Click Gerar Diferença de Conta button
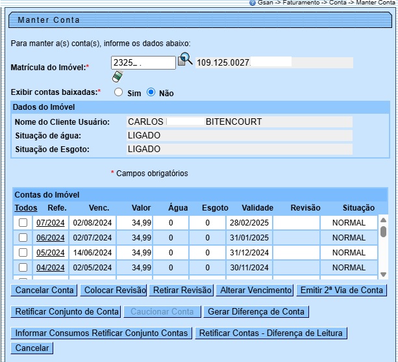This screenshot has height=362, width=398. click(x=256, y=312)
